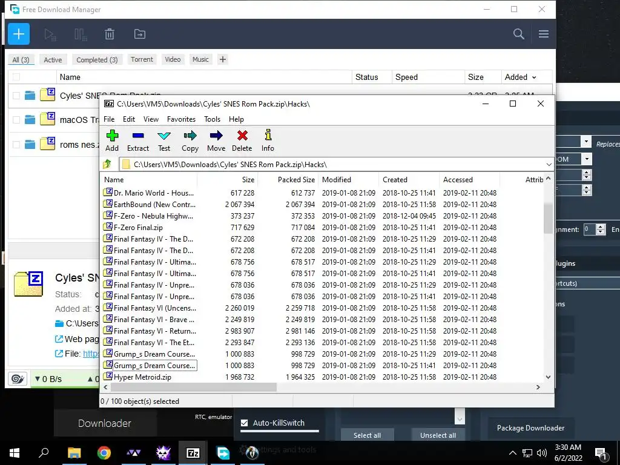Open folder icon for macOS download row
620x465 pixels.
[x=30, y=119]
